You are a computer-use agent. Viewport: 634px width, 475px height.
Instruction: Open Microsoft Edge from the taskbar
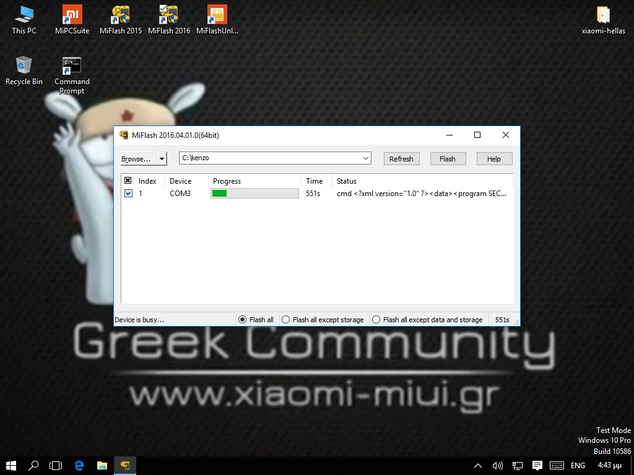[79, 466]
